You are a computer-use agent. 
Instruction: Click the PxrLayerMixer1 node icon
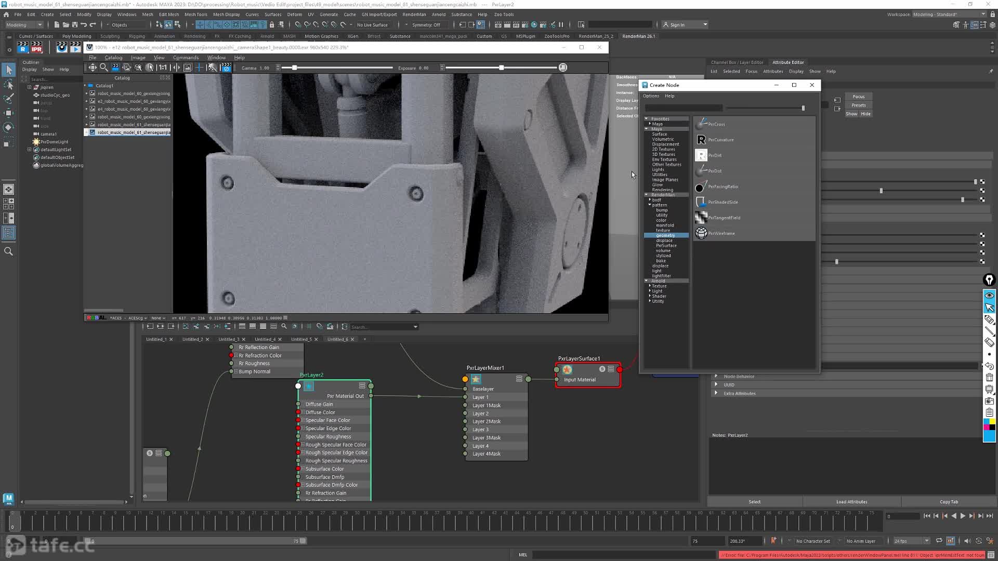(476, 379)
